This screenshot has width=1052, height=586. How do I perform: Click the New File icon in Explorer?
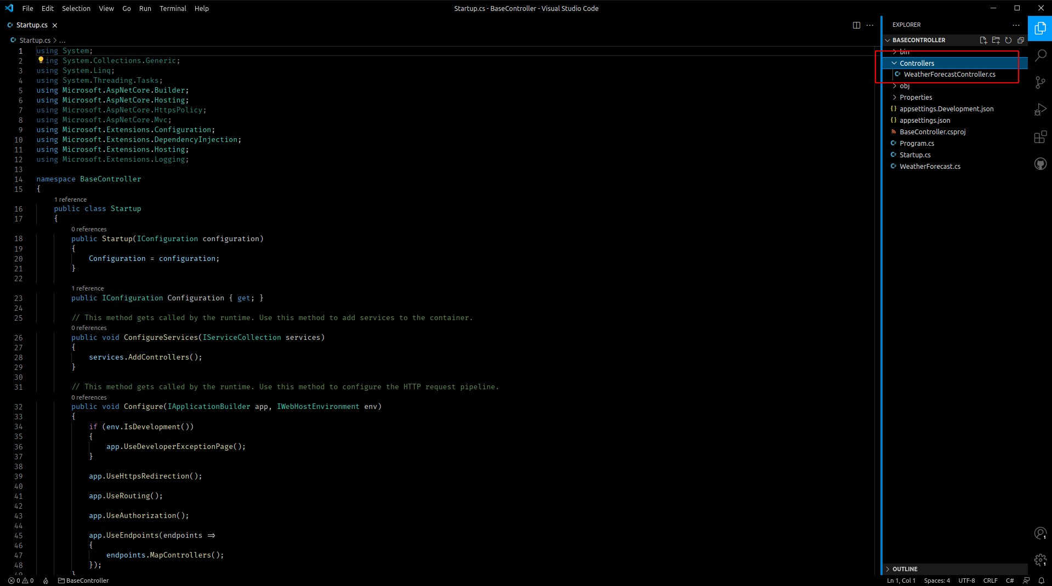(983, 40)
